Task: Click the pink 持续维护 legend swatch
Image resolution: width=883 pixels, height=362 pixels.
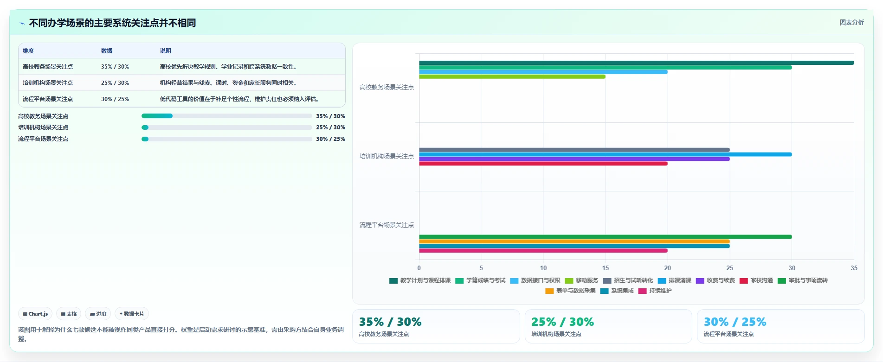Action: [642, 291]
